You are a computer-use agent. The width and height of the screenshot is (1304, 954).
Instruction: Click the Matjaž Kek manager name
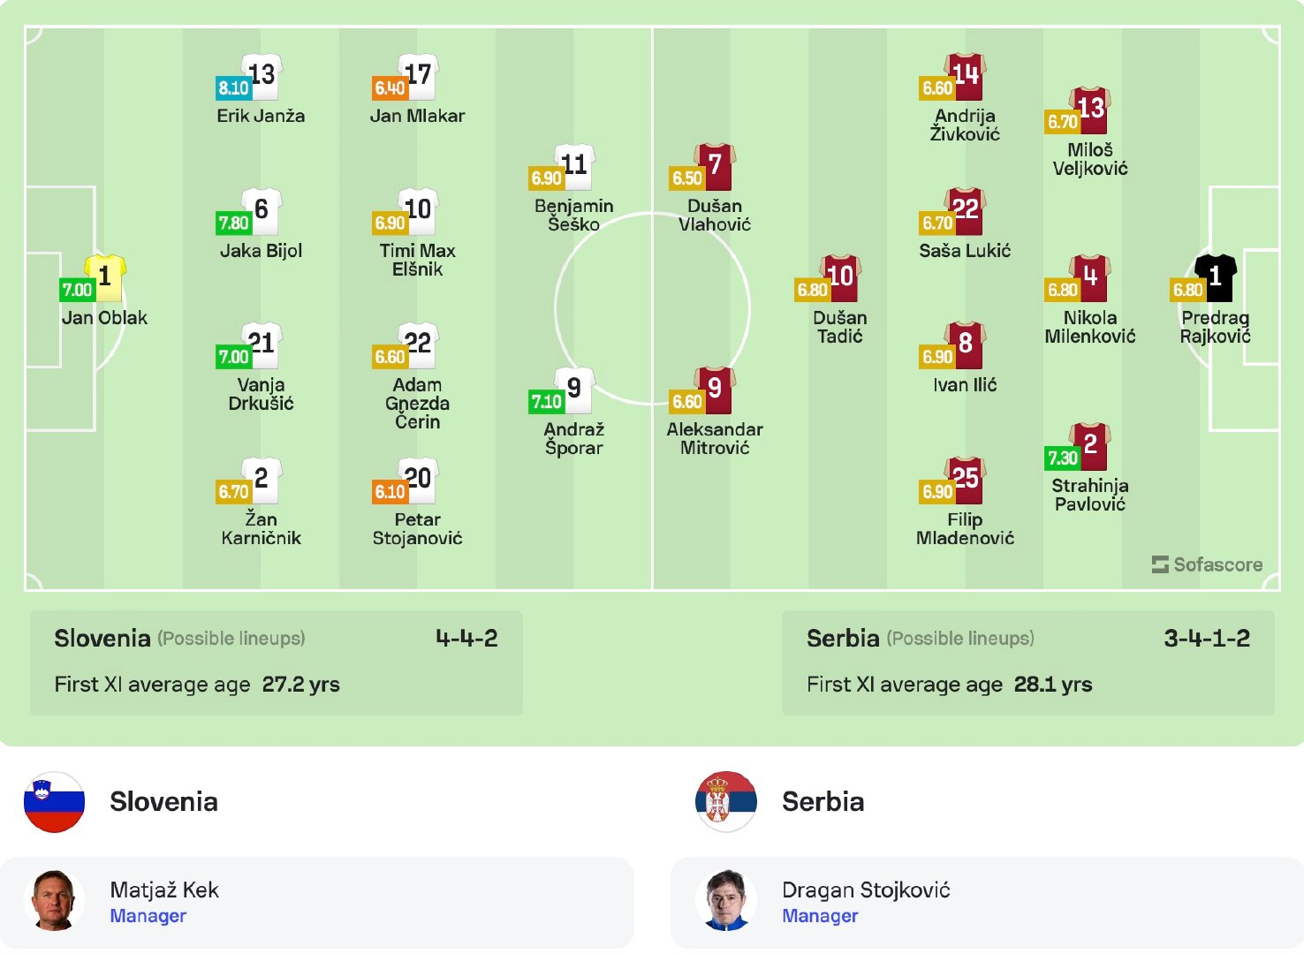click(164, 890)
